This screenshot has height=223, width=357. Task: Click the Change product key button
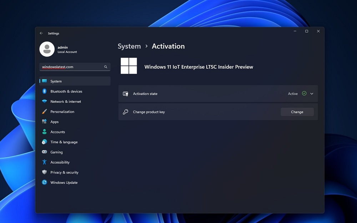pyautogui.click(x=297, y=112)
